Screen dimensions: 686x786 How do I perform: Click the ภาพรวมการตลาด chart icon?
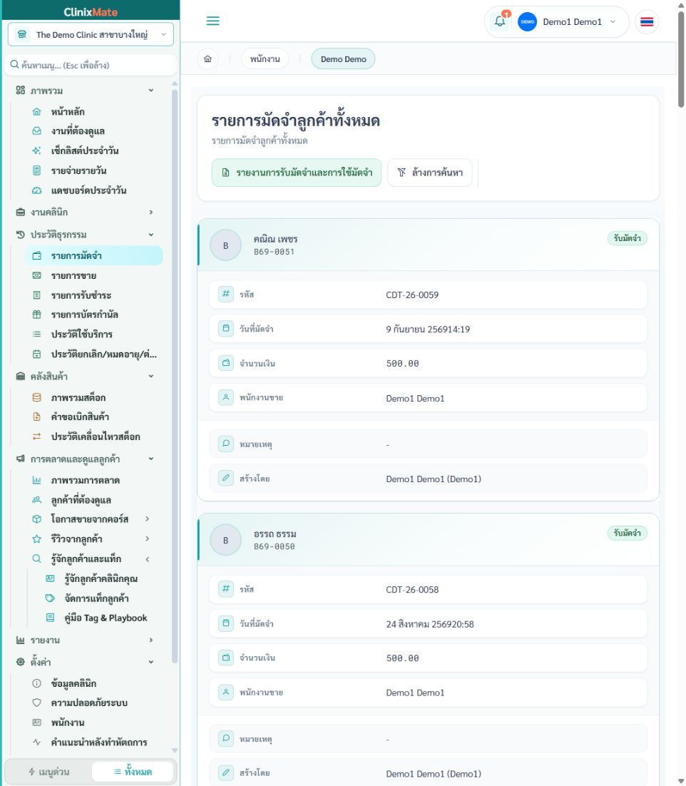(36, 480)
